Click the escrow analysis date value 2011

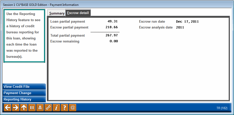pos(180,27)
